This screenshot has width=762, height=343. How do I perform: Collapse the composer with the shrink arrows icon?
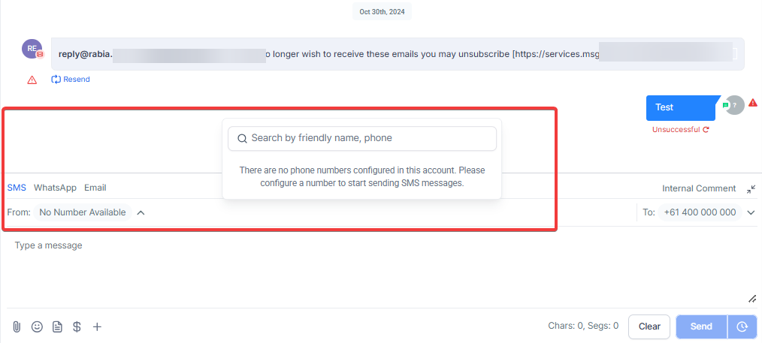point(751,188)
